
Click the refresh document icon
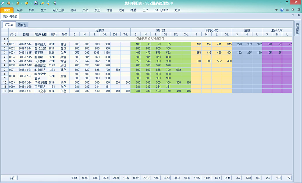click(36, 3)
